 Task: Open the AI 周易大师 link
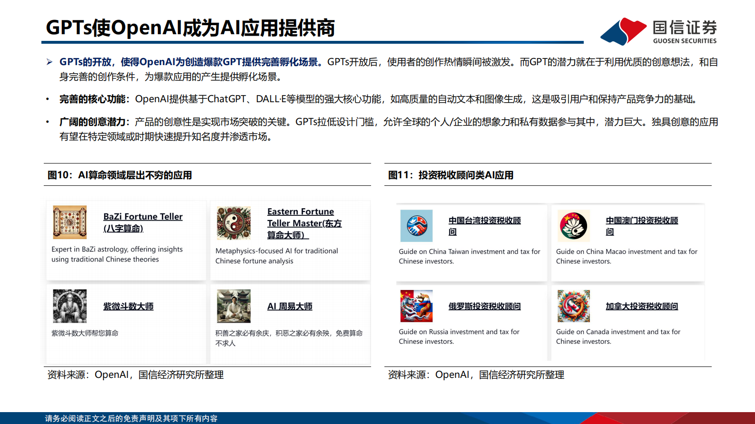point(290,306)
